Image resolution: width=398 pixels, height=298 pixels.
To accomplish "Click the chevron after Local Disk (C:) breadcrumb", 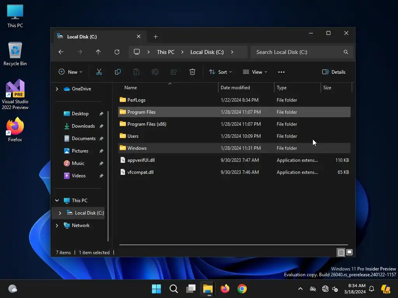I will [232, 52].
